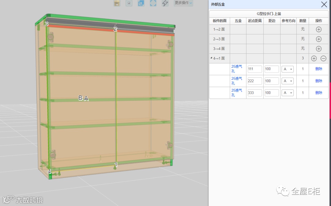Open reference direction dropdown in 111 row

point(287,69)
